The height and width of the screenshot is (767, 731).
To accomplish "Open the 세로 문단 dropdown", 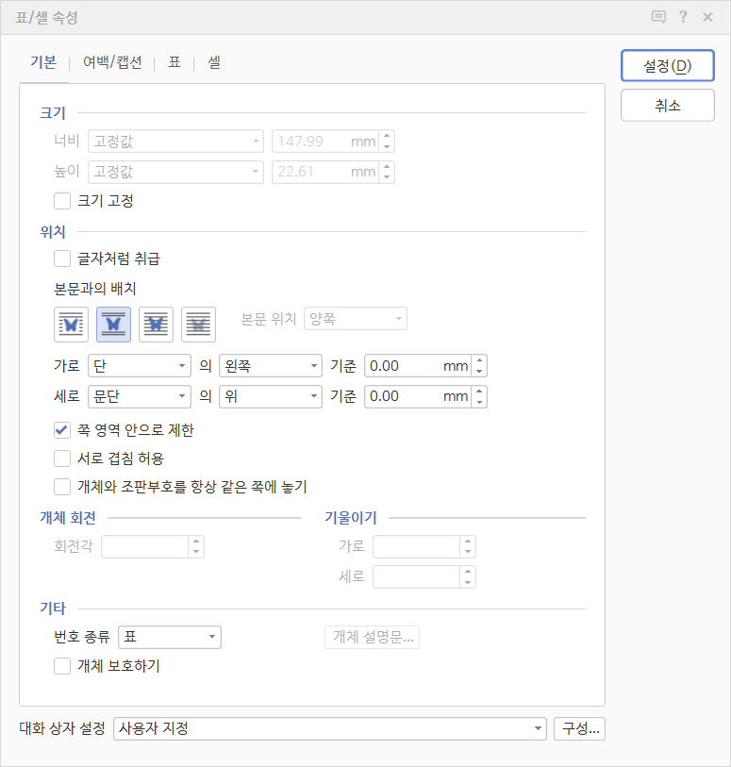I will [x=140, y=396].
